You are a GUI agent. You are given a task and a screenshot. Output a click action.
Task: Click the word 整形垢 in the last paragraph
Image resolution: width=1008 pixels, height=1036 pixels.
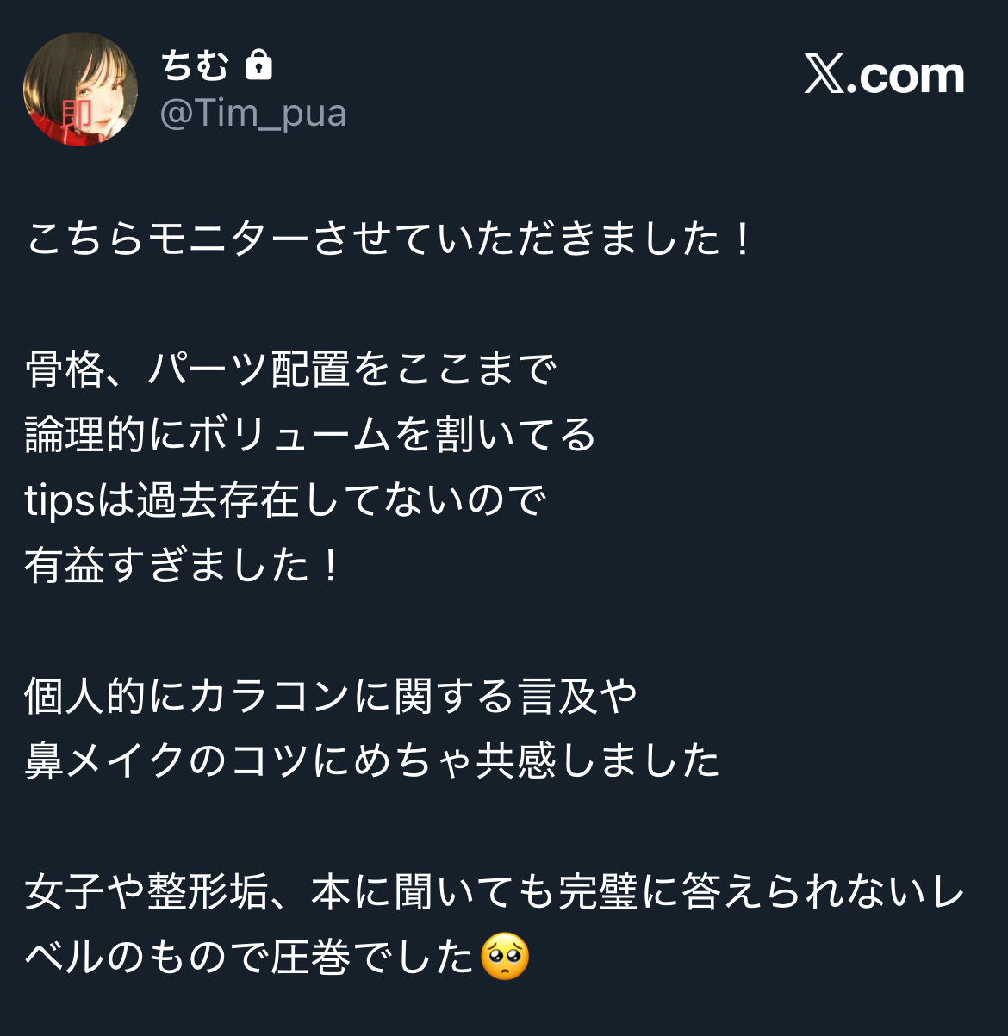(208, 892)
